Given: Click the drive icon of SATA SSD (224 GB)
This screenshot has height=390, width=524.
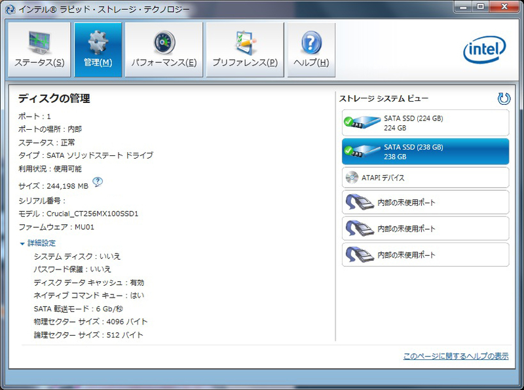Looking at the screenshot, I should pos(362,122).
